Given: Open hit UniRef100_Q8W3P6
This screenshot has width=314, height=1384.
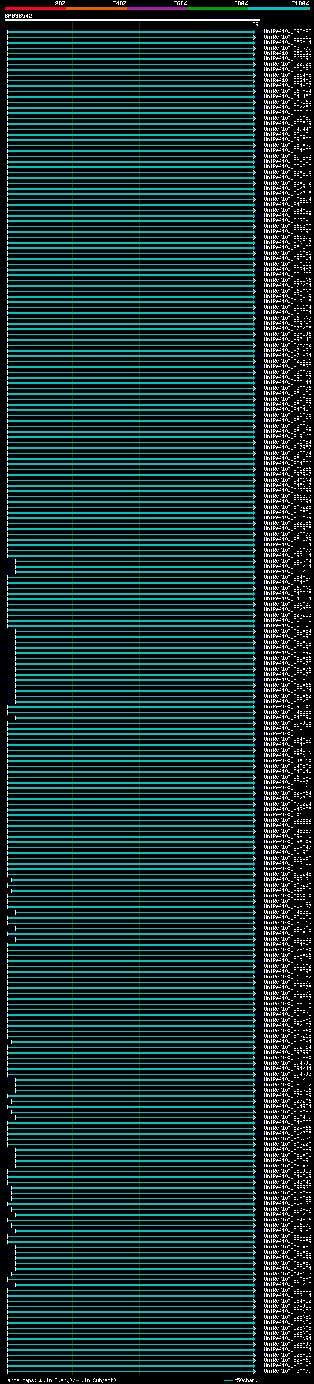Looking at the screenshot, I should [288, 69].
